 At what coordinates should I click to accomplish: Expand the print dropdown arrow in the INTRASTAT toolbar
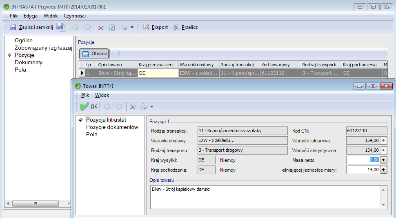tap(132, 27)
